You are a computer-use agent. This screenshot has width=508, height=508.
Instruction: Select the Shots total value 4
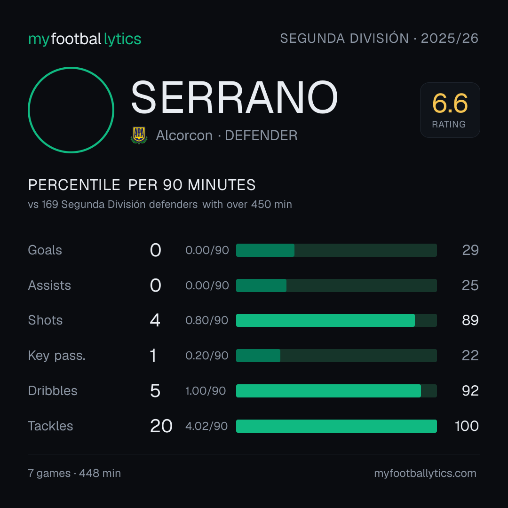coord(155,320)
